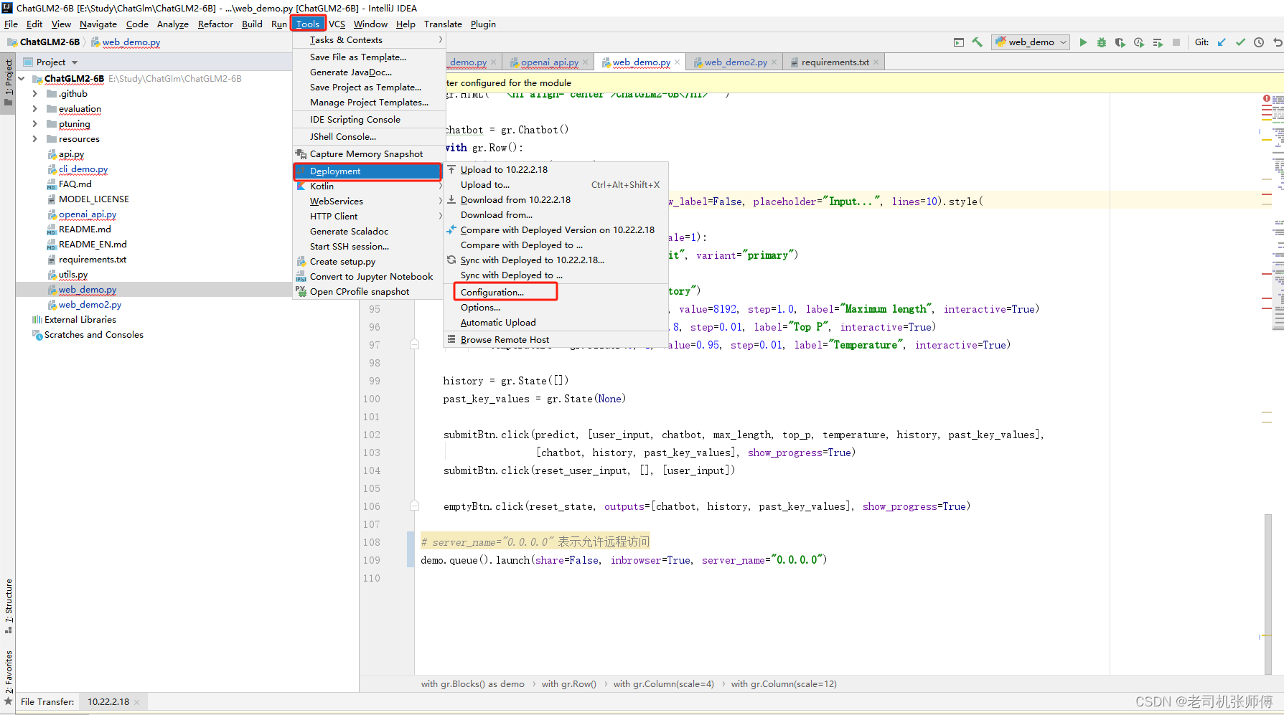Click the Favorites star icon in left strip
This screenshot has height=715, width=1284.
tap(9, 701)
